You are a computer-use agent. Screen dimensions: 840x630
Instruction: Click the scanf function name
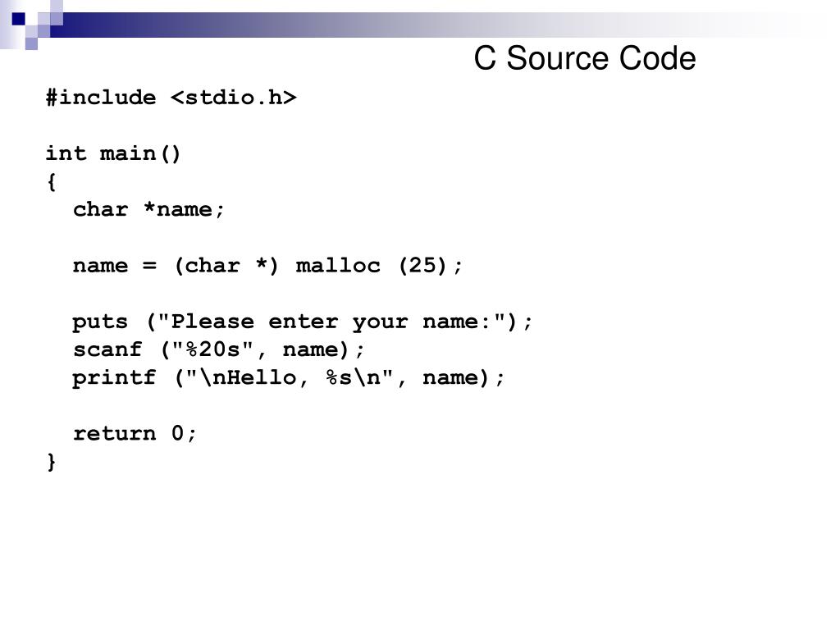click(x=107, y=349)
